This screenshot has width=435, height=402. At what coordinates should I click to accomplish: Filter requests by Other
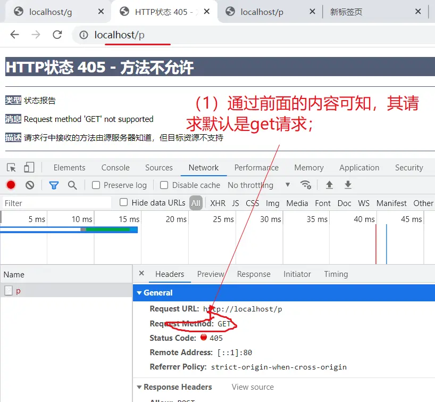(423, 203)
